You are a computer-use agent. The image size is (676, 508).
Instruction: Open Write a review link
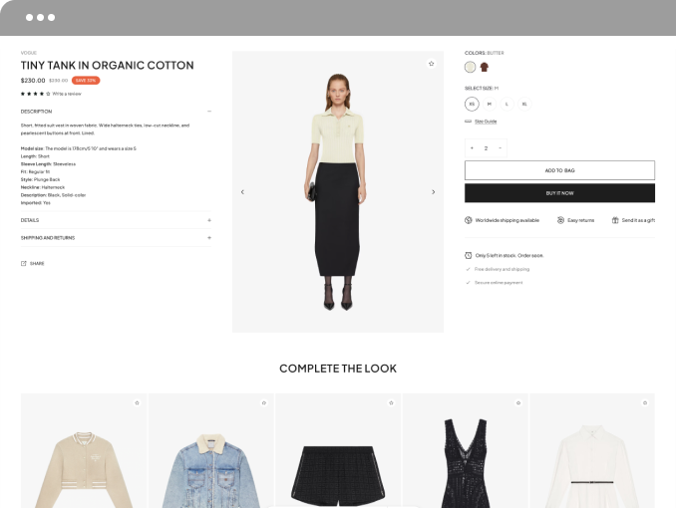coord(67,94)
